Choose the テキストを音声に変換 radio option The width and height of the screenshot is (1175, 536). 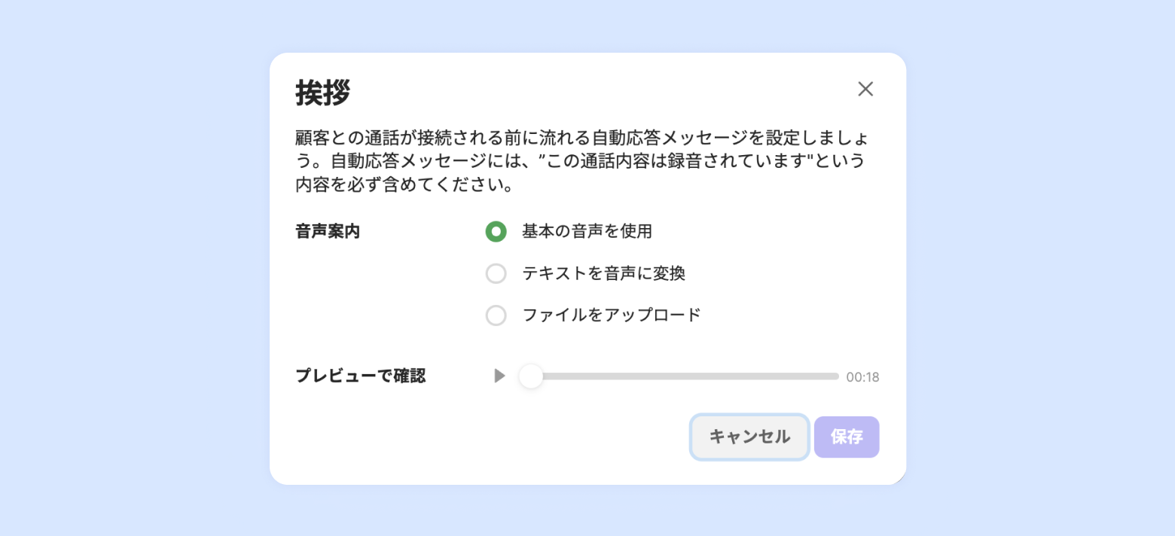[496, 274]
